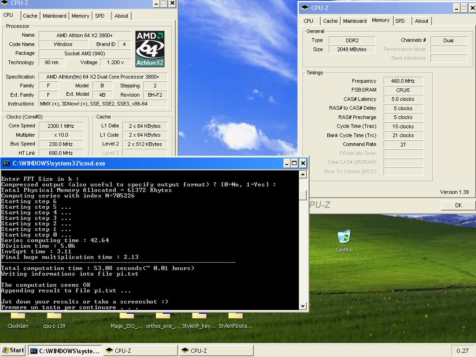Click the Core Speed 2300.1 MHz value

point(61,126)
